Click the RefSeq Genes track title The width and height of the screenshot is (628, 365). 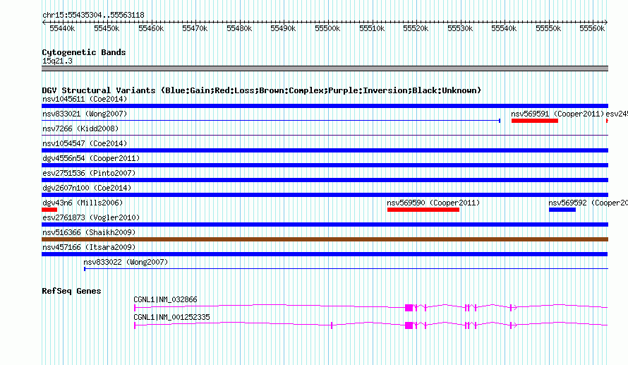point(71,292)
